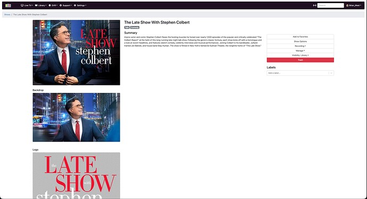Click the Logo artwork image
The width and height of the screenshot is (367, 199).
click(76, 176)
